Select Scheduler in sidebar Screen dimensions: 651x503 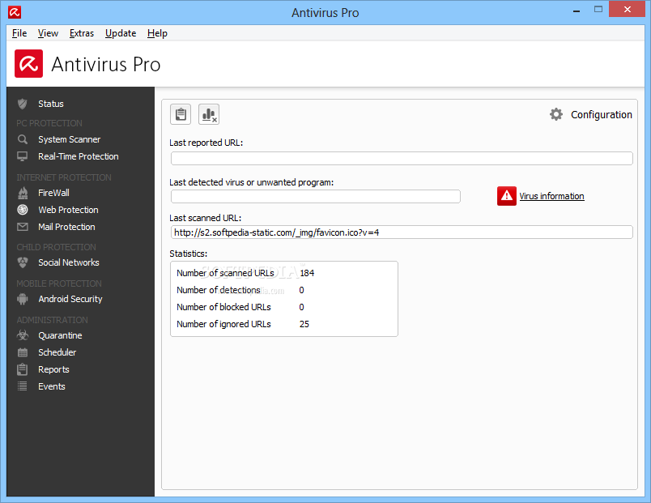57,352
